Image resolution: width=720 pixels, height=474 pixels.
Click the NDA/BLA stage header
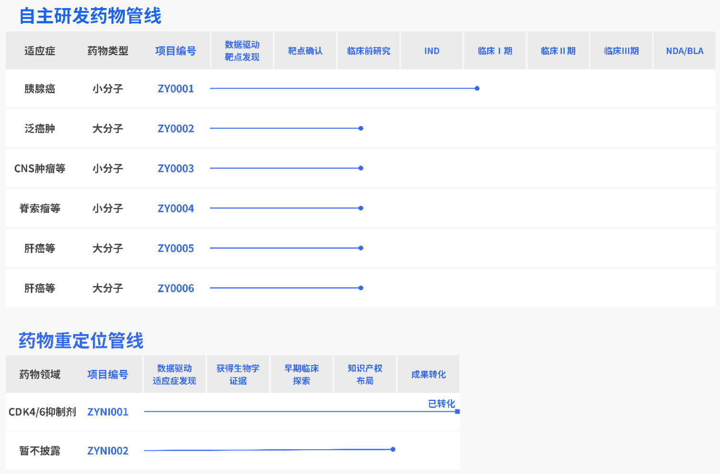tap(684, 51)
